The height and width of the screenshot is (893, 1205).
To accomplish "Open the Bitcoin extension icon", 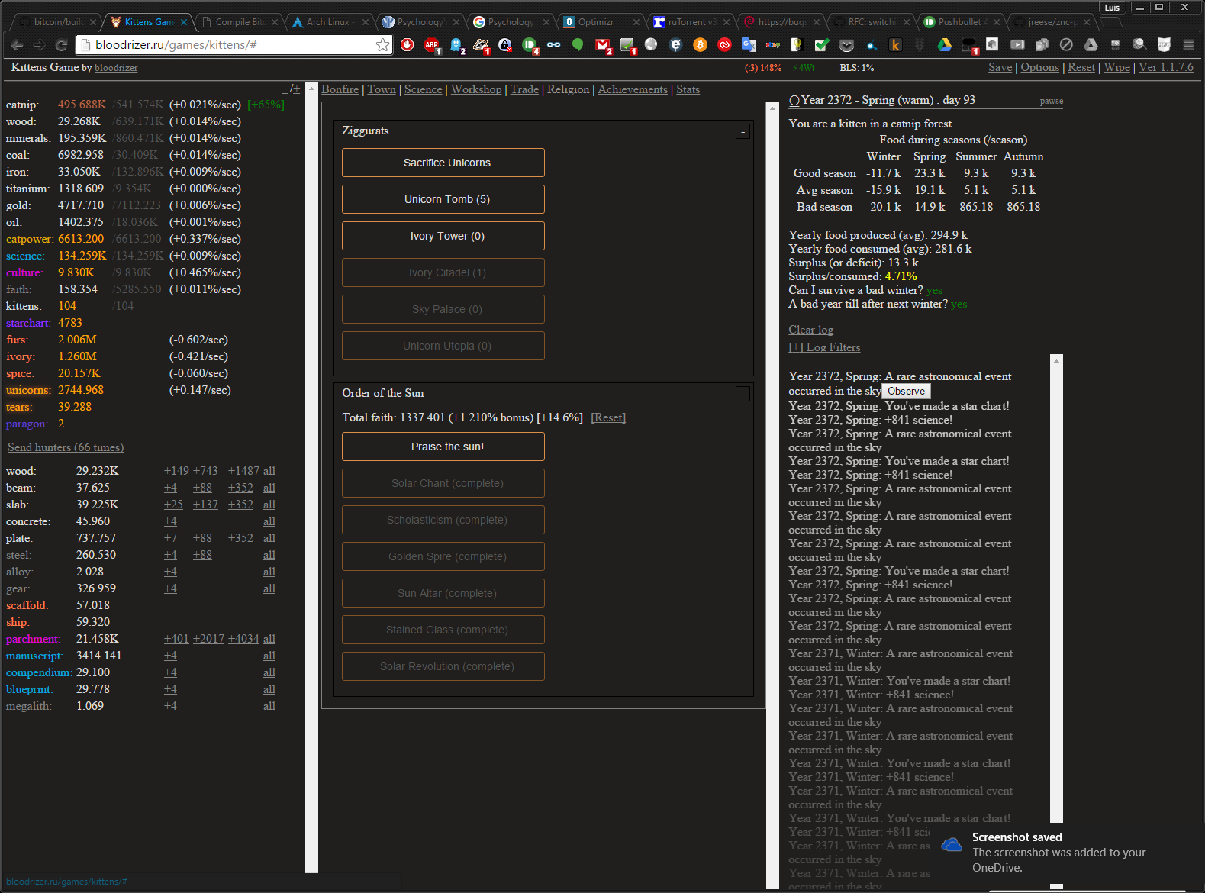I will pos(700,45).
